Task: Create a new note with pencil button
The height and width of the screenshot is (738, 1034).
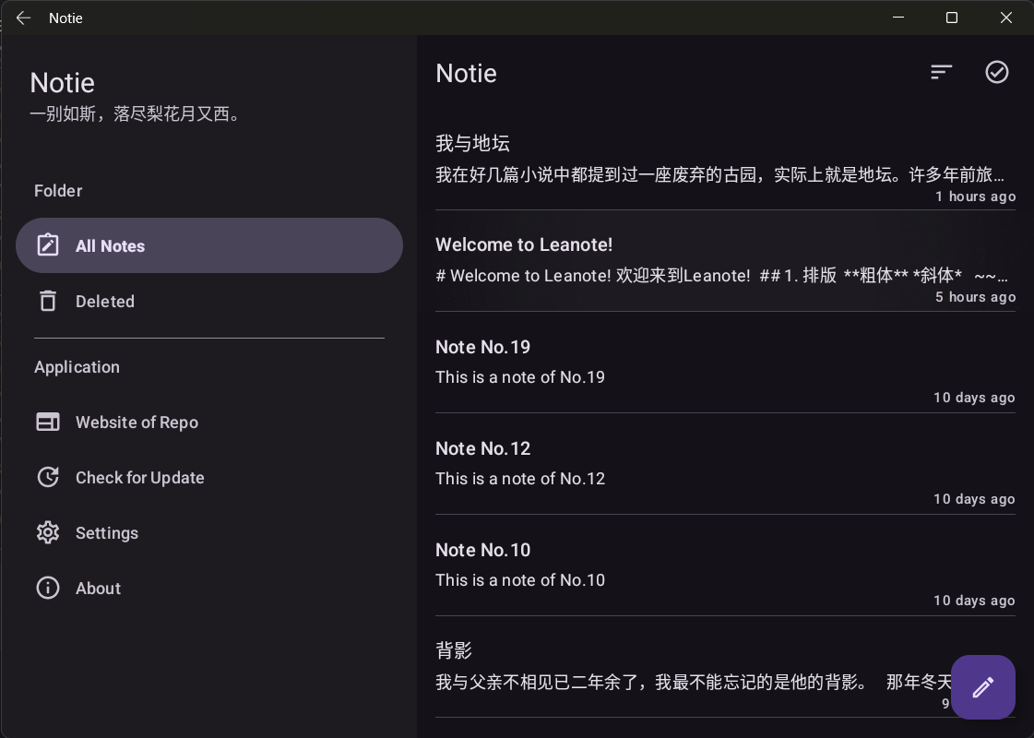Action: coord(982,686)
